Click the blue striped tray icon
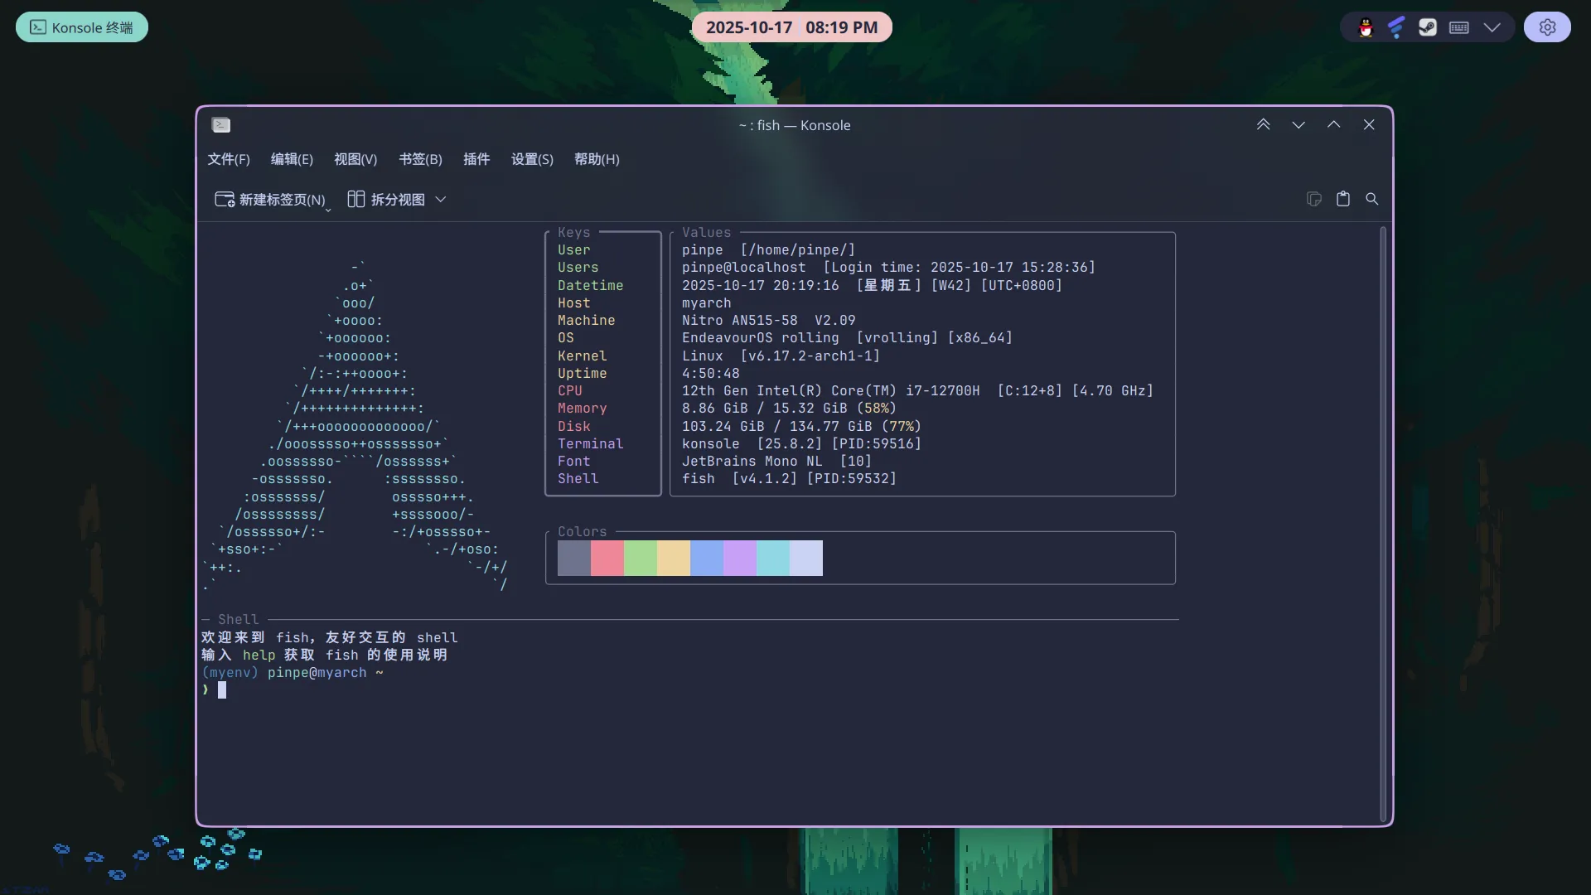Viewport: 1591px width, 895px height. tap(1396, 27)
